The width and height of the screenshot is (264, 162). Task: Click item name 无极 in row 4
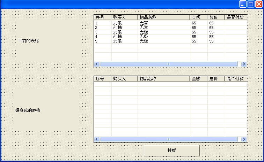tap(144, 37)
